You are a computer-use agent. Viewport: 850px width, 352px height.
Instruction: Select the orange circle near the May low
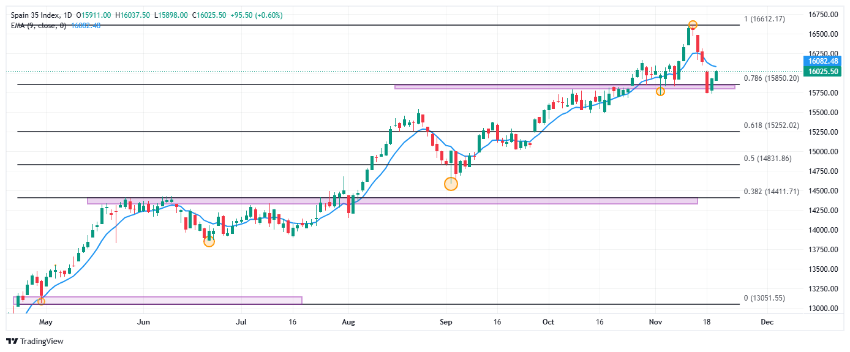coord(41,301)
